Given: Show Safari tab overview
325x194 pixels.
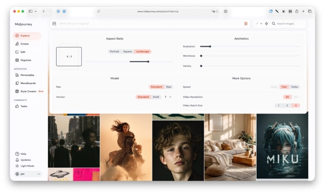Looking at the screenshot, I should [x=310, y=11].
